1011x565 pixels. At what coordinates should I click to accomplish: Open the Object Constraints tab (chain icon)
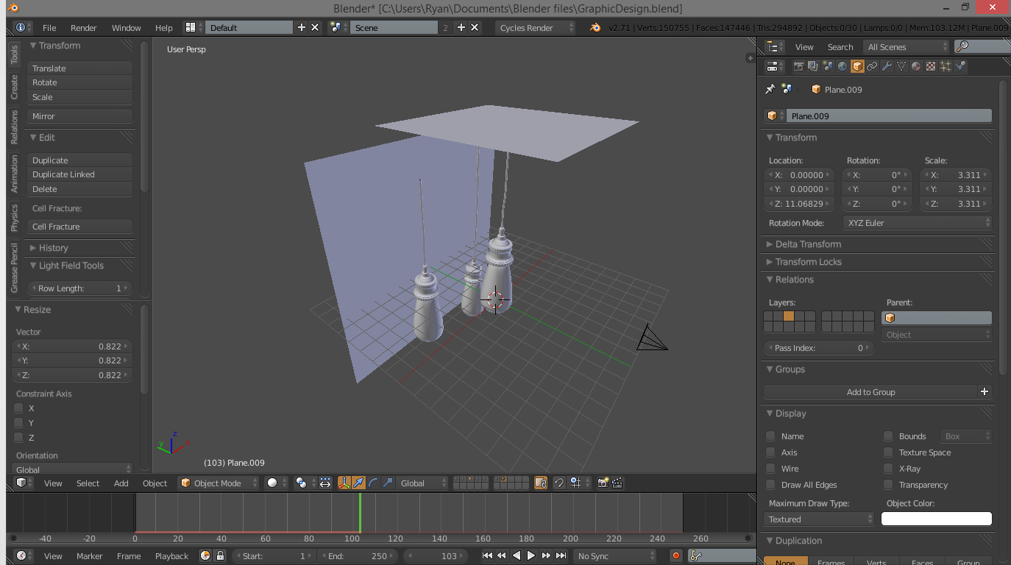tap(872, 66)
